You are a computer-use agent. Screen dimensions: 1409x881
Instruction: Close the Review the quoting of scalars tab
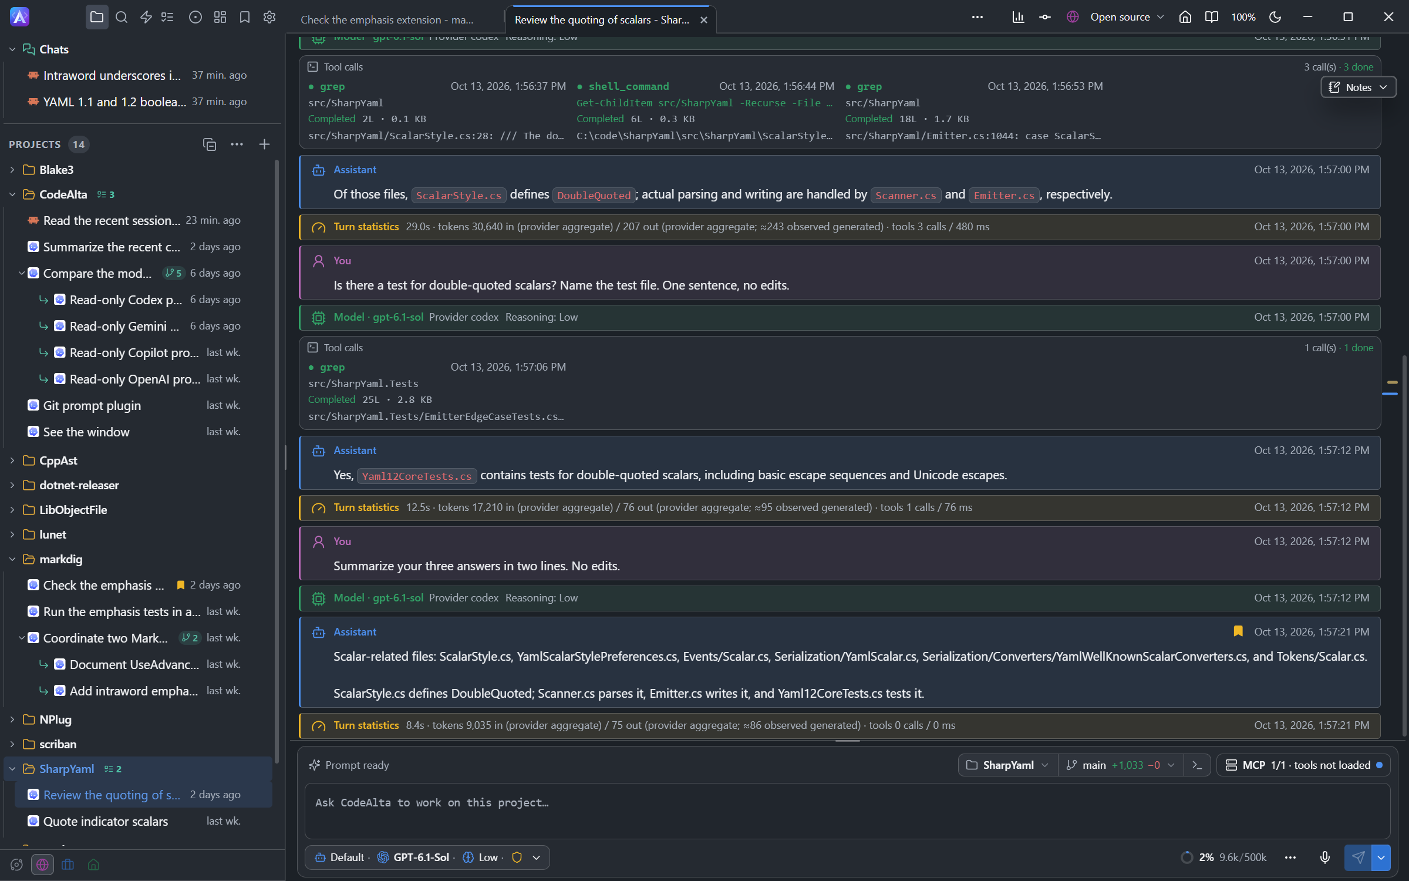click(704, 20)
